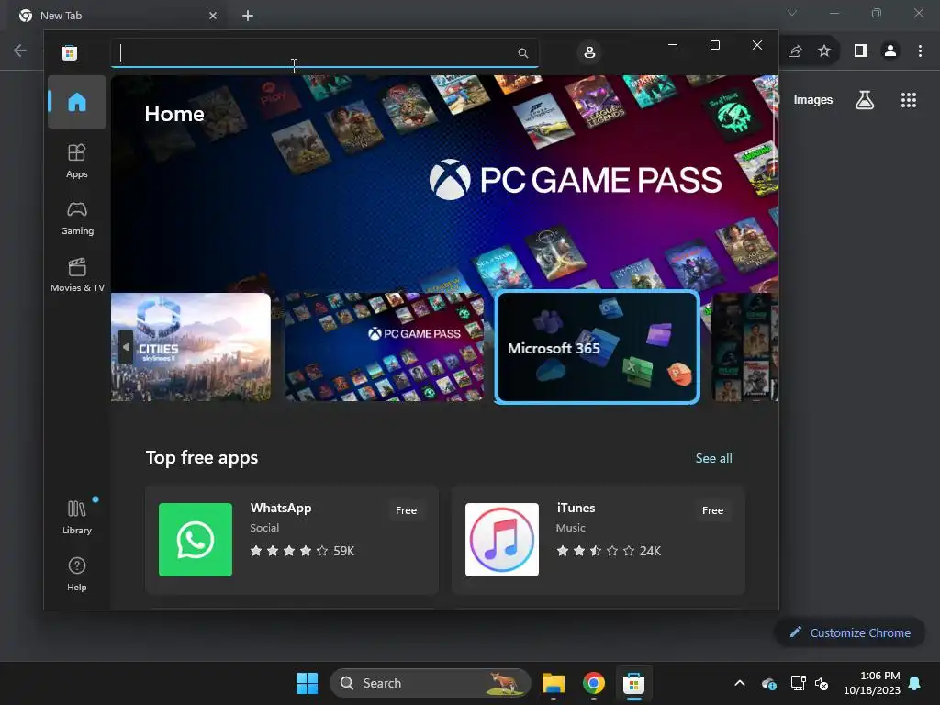940x705 pixels.
Task: Open Movies & TV section
Action: click(77, 274)
